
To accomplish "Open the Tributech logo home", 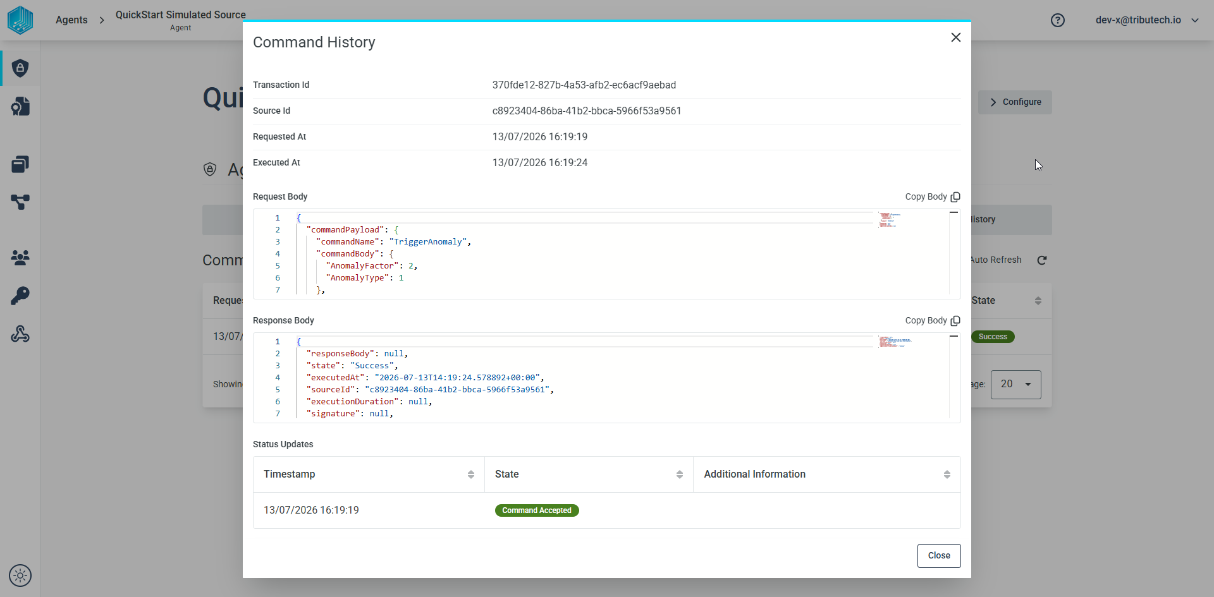I will pyautogui.click(x=20, y=20).
